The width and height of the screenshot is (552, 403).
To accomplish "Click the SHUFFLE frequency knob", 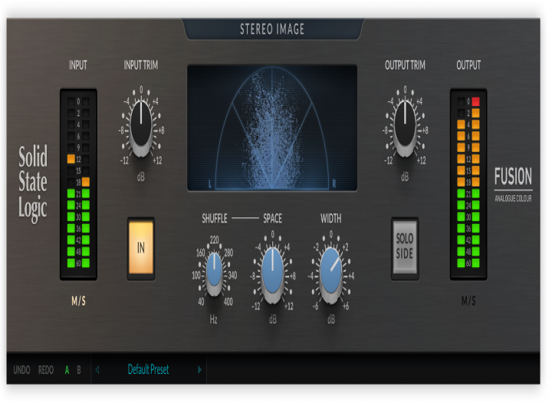I will pos(214,273).
